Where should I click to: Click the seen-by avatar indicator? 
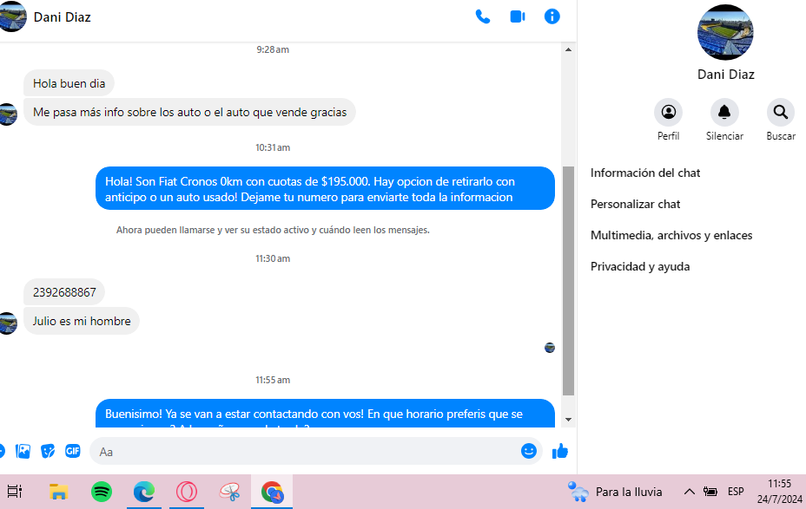coord(550,348)
